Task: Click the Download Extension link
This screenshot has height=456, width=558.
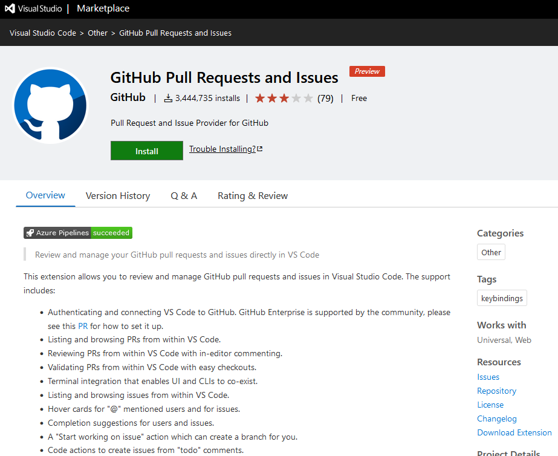Action: [514, 432]
